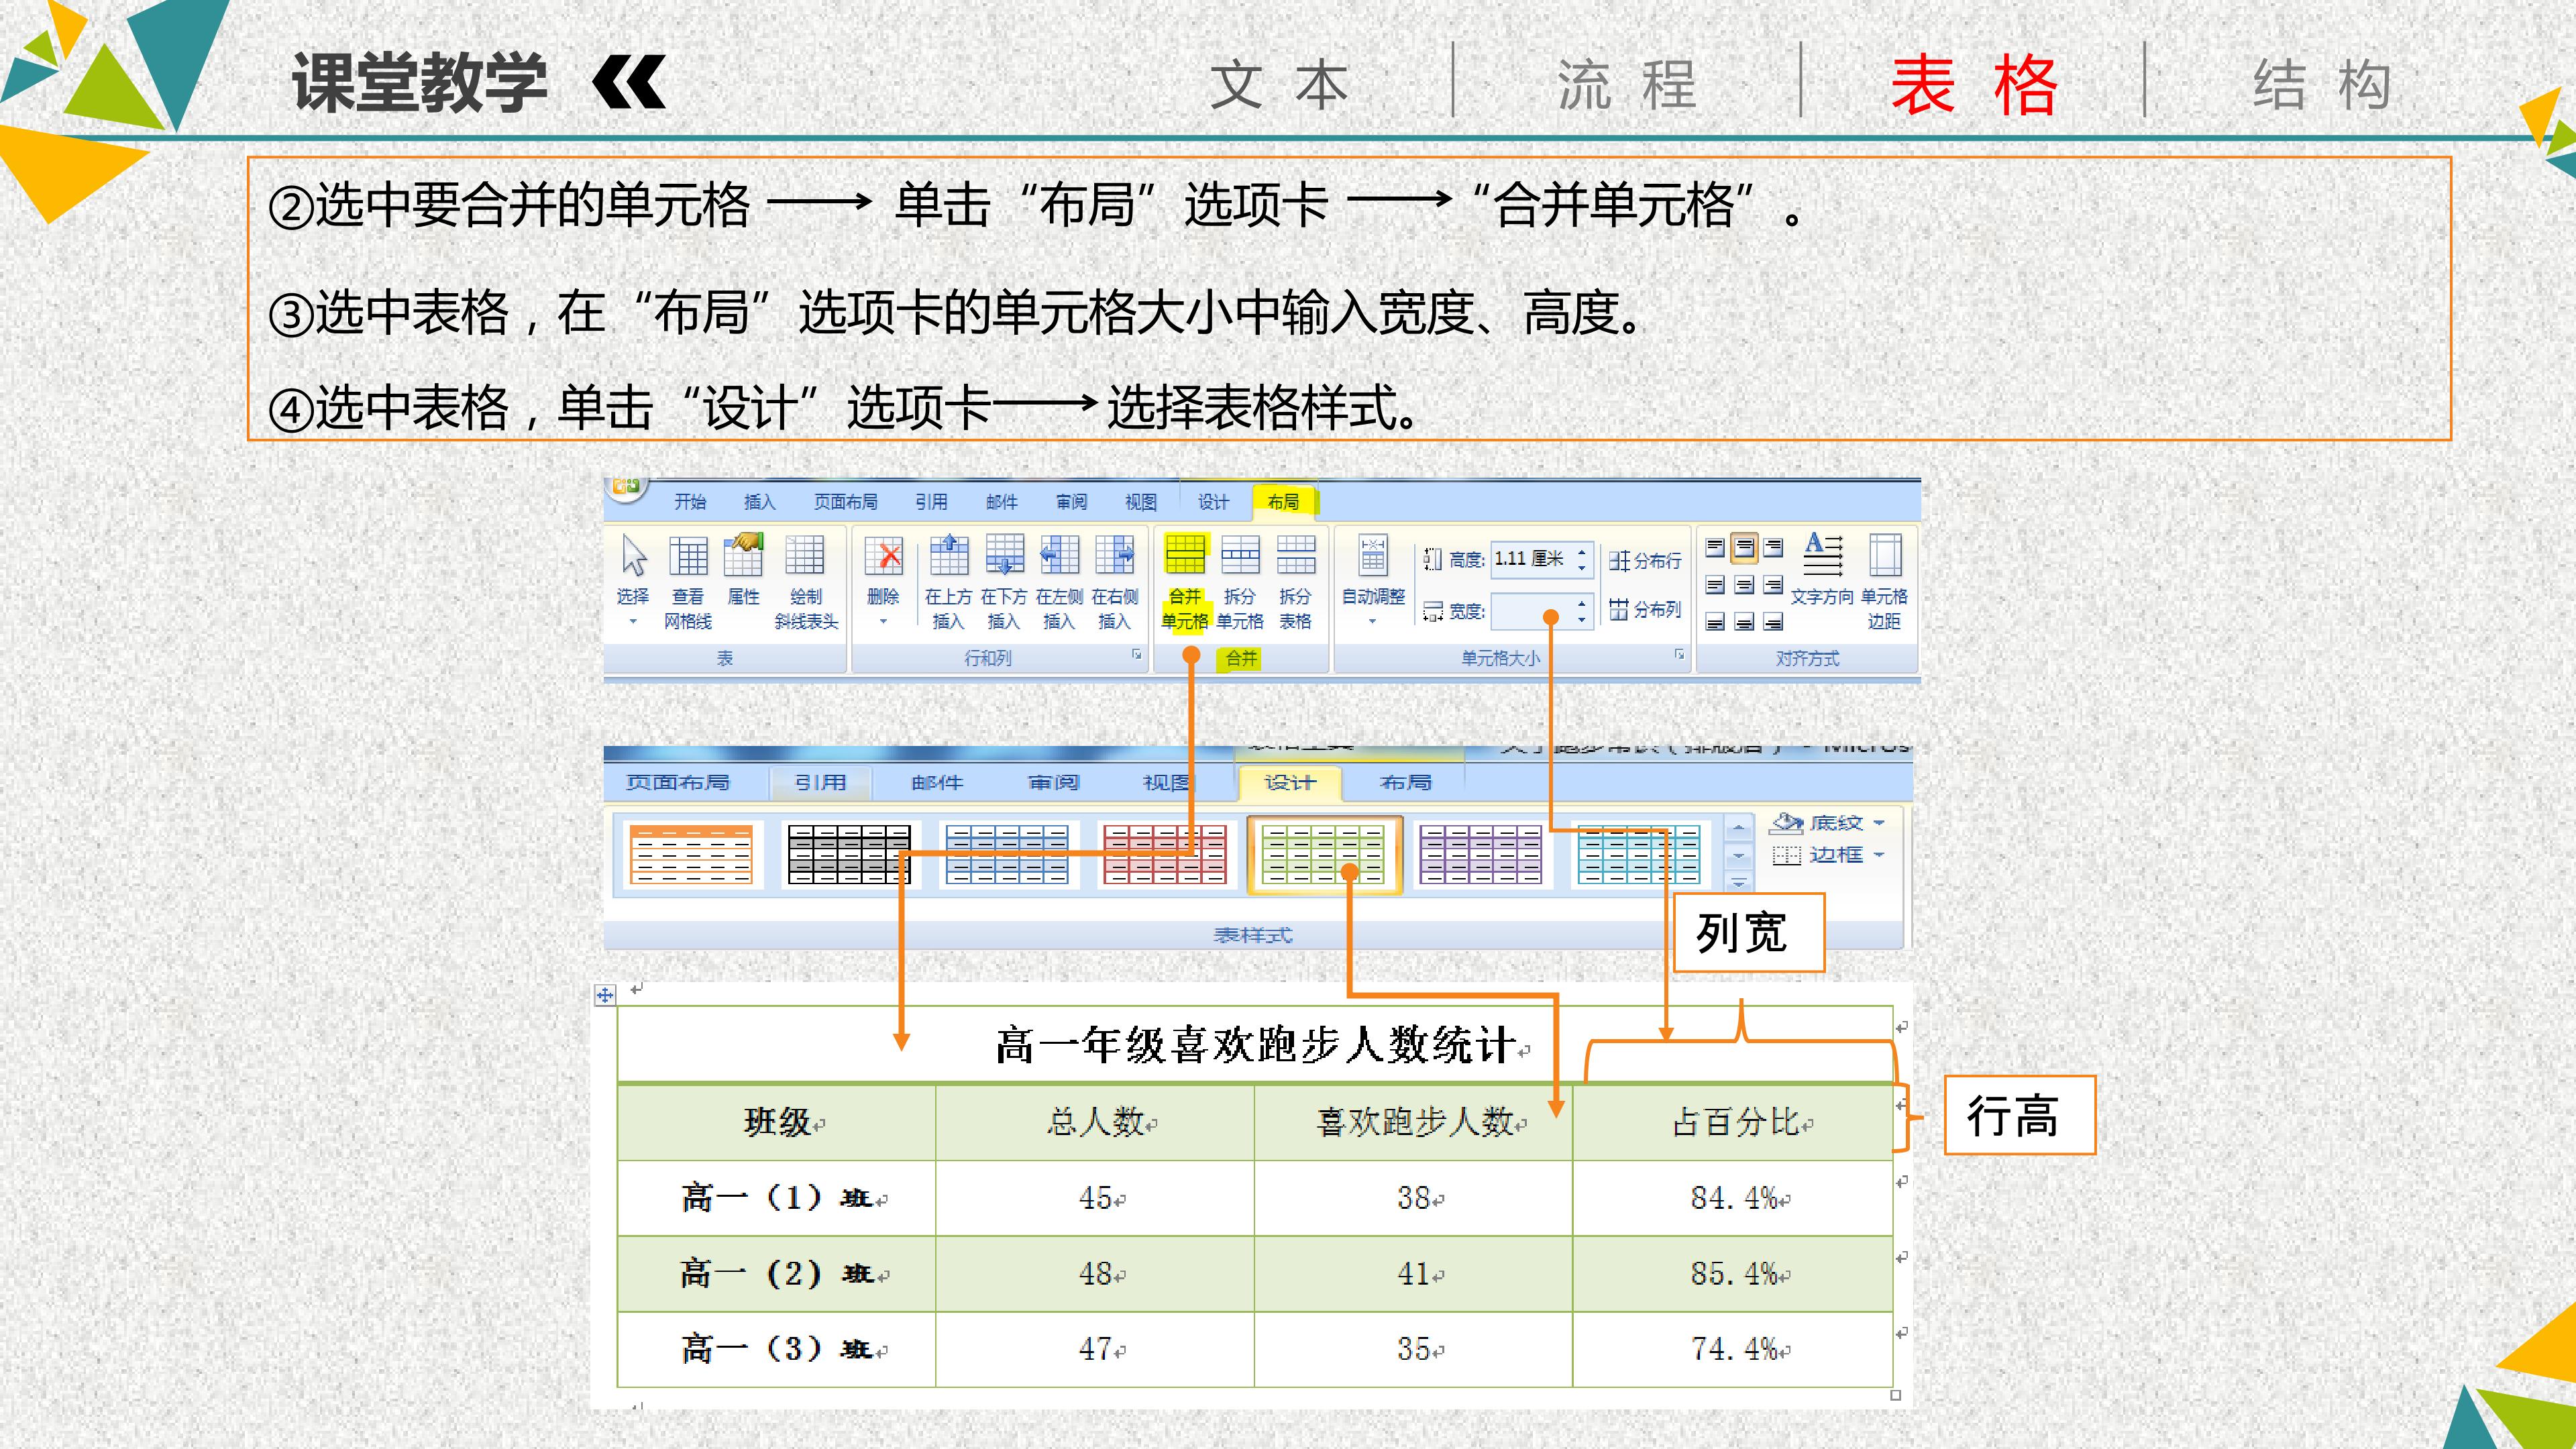Click the Draw Diagonal Header (绘制斜线表头) icon

click(x=806, y=580)
